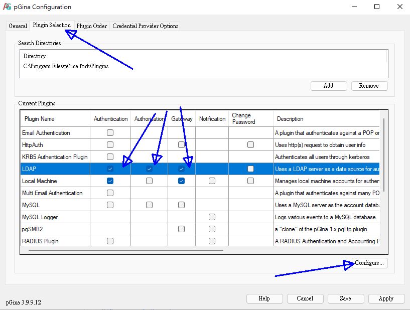Image resolution: width=410 pixels, height=310 pixels.
Task: Click the pGina application icon in title bar
Action: click(x=8, y=7)
